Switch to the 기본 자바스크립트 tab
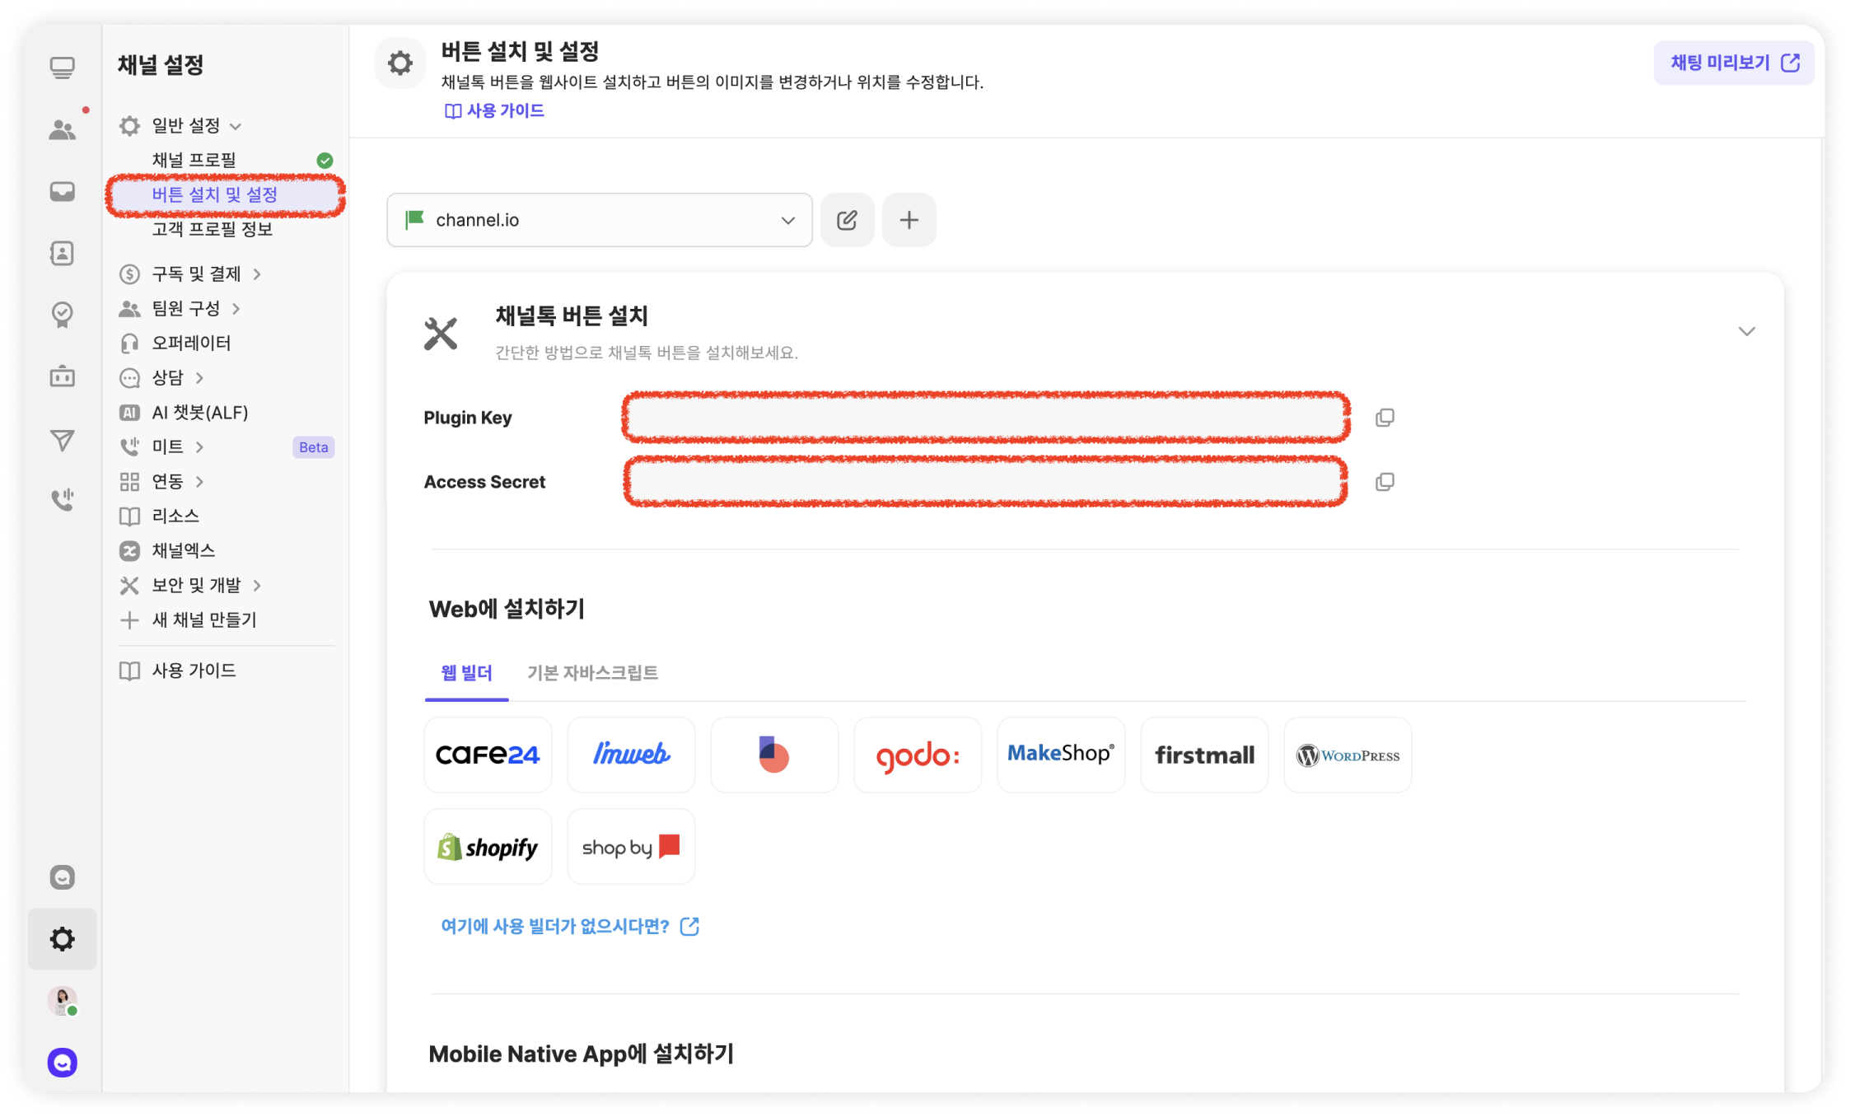 pyautogui.click(x=592, y=673)
